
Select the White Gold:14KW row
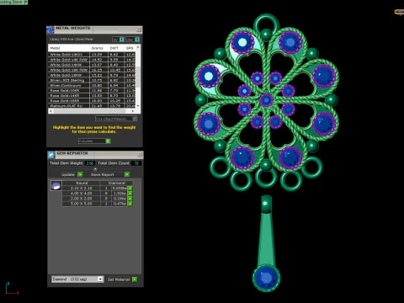pos(92,65)
